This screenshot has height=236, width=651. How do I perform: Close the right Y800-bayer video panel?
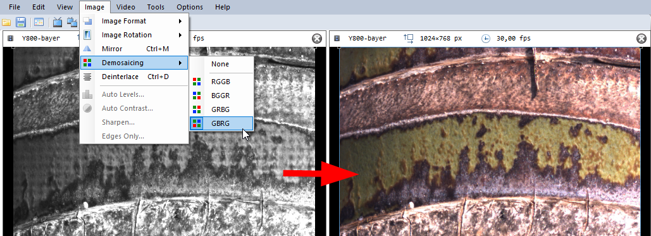click(x=641, y=39)
